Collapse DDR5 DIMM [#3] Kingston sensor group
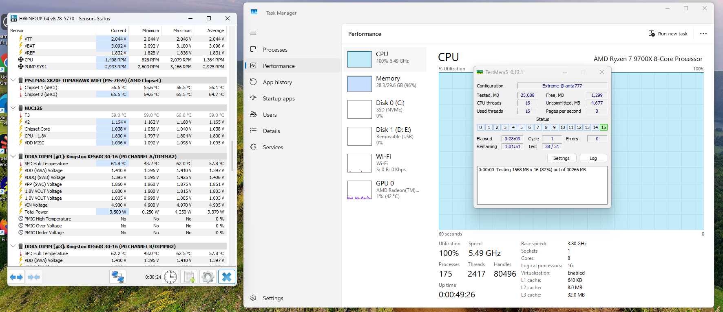 tap(13, 247)
